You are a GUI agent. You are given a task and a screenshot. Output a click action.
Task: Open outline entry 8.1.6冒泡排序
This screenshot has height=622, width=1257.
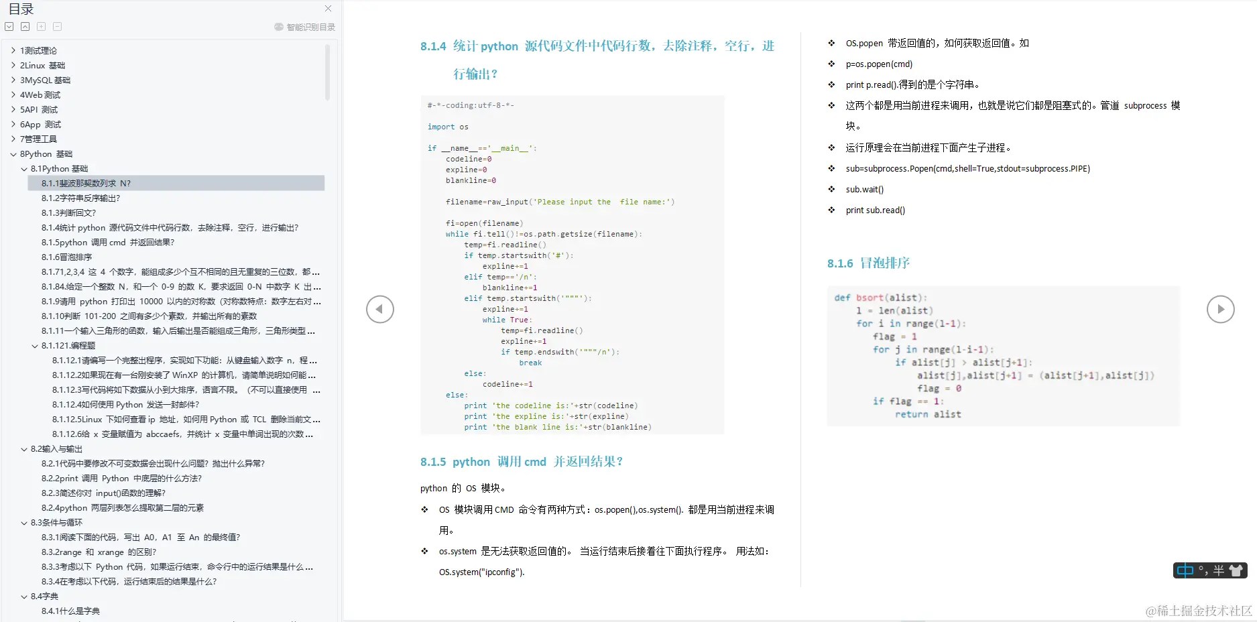tap(67, 257)
